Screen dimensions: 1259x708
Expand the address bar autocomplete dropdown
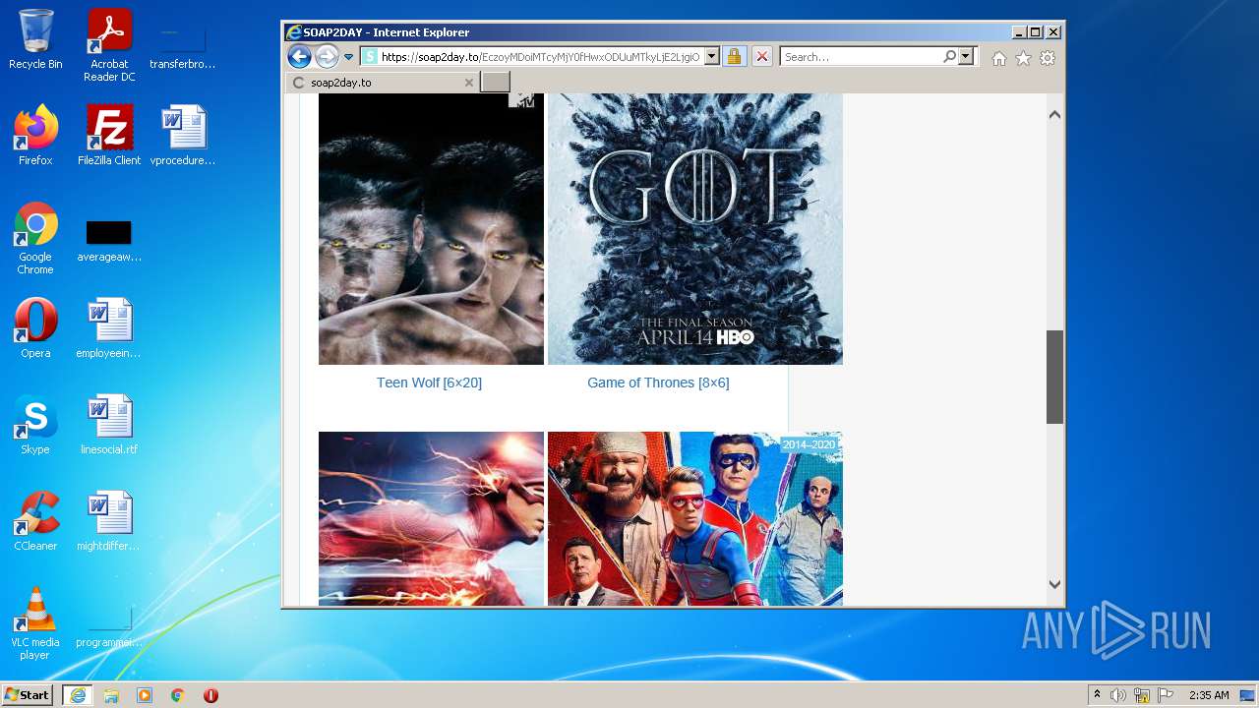[712, 57]
